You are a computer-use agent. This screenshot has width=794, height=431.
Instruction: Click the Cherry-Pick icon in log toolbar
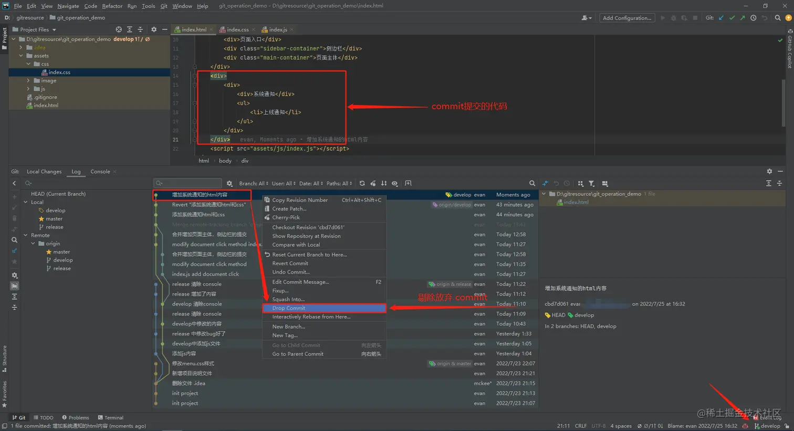[x=373, y=183]
